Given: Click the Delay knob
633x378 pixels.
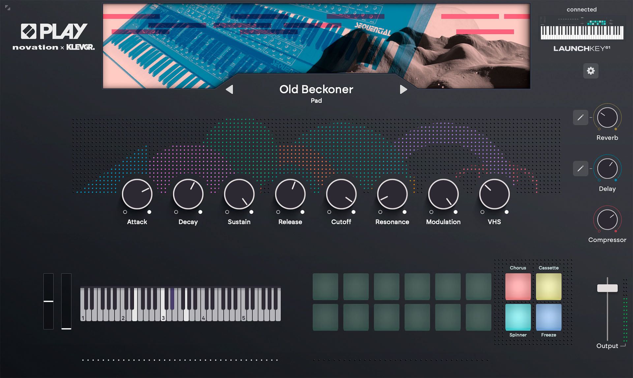Looking at the screenshot, I should click(607, 169).
